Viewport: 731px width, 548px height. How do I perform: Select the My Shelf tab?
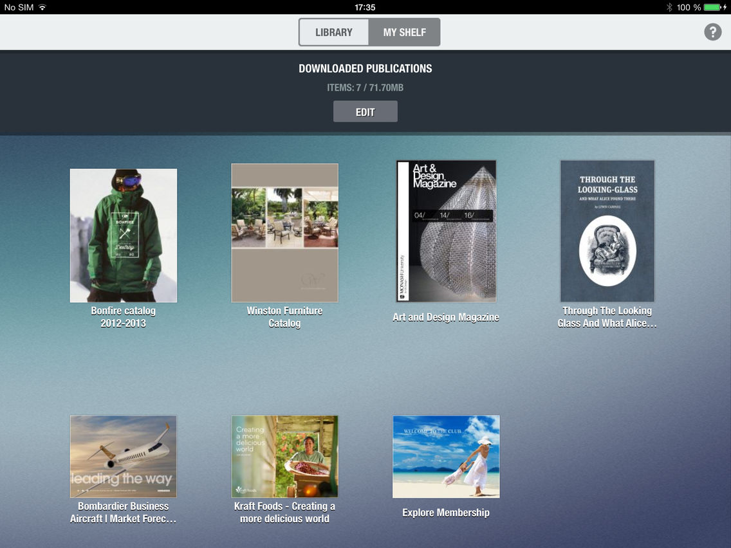(x=404, y=32)
